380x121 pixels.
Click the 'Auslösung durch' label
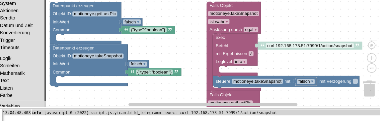coord(226,30)
